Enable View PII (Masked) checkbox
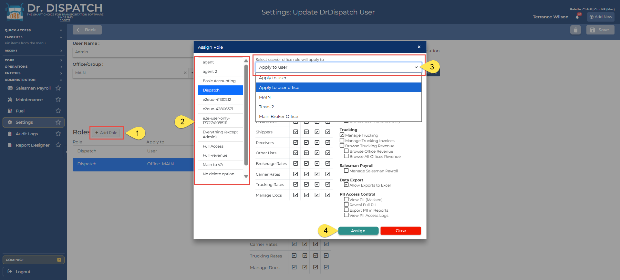The height and width of the screenshot is (280, 620). [346, 199]
